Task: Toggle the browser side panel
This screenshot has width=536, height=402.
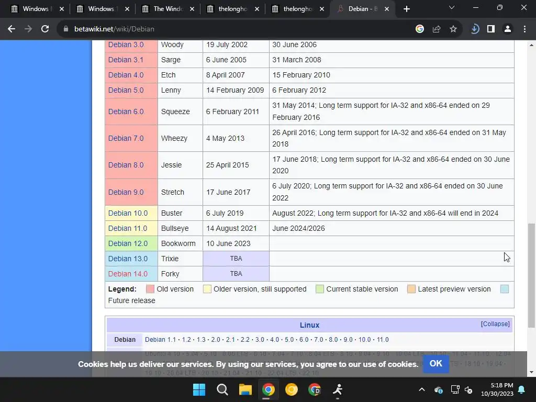Action: [x=491, y=29]
